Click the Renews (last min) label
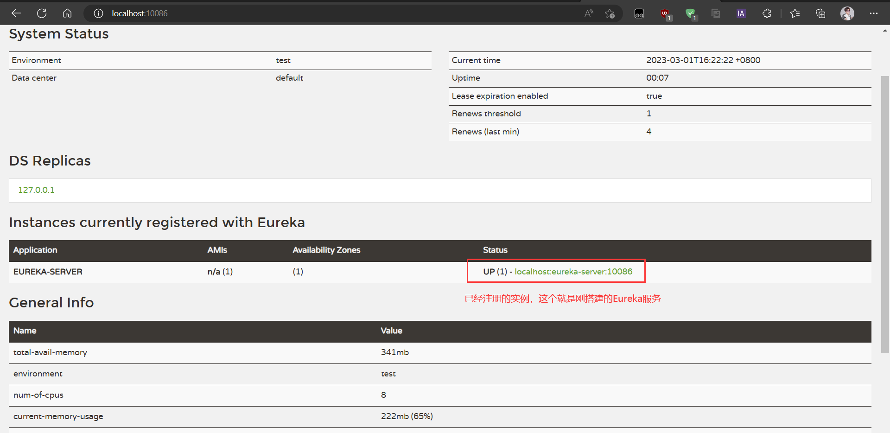 coord(485,132)
